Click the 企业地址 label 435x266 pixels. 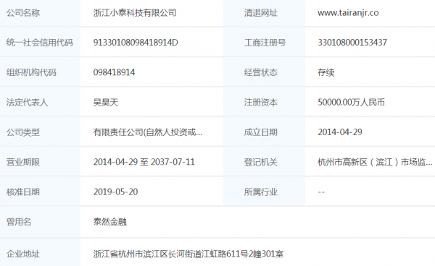(x=23, y=254)
